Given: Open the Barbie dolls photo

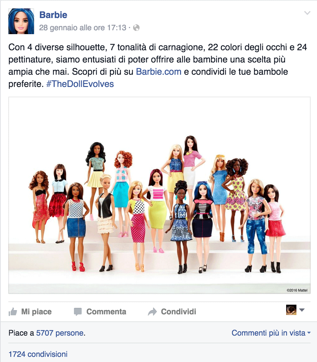Looking at the screenshot, I should tap(159, 195).
